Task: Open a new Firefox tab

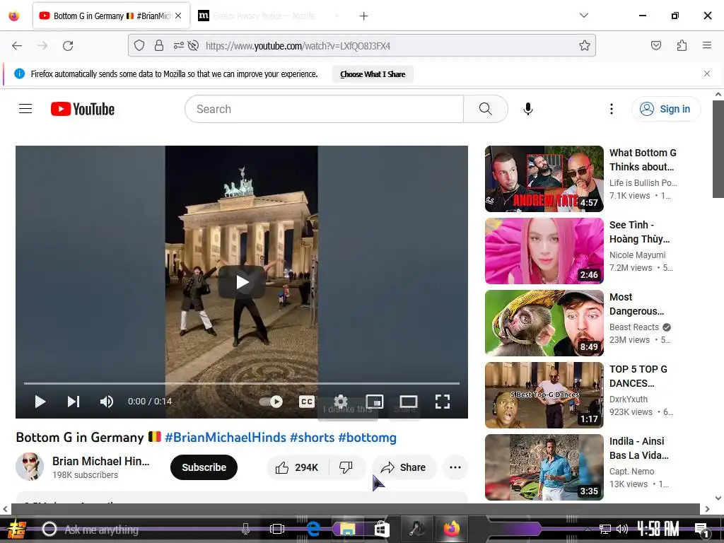Action: click(x=364, y=16)
